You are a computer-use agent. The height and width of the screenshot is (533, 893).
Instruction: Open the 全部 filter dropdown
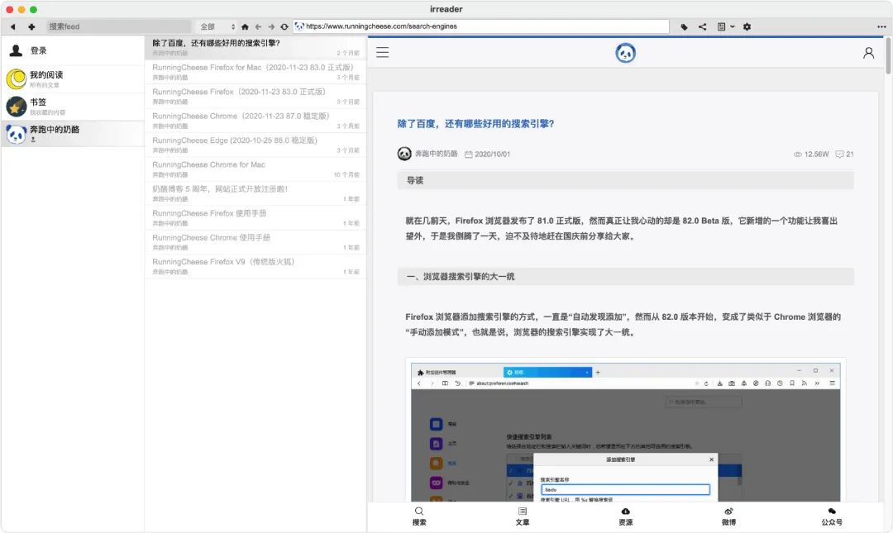point(217,26)
